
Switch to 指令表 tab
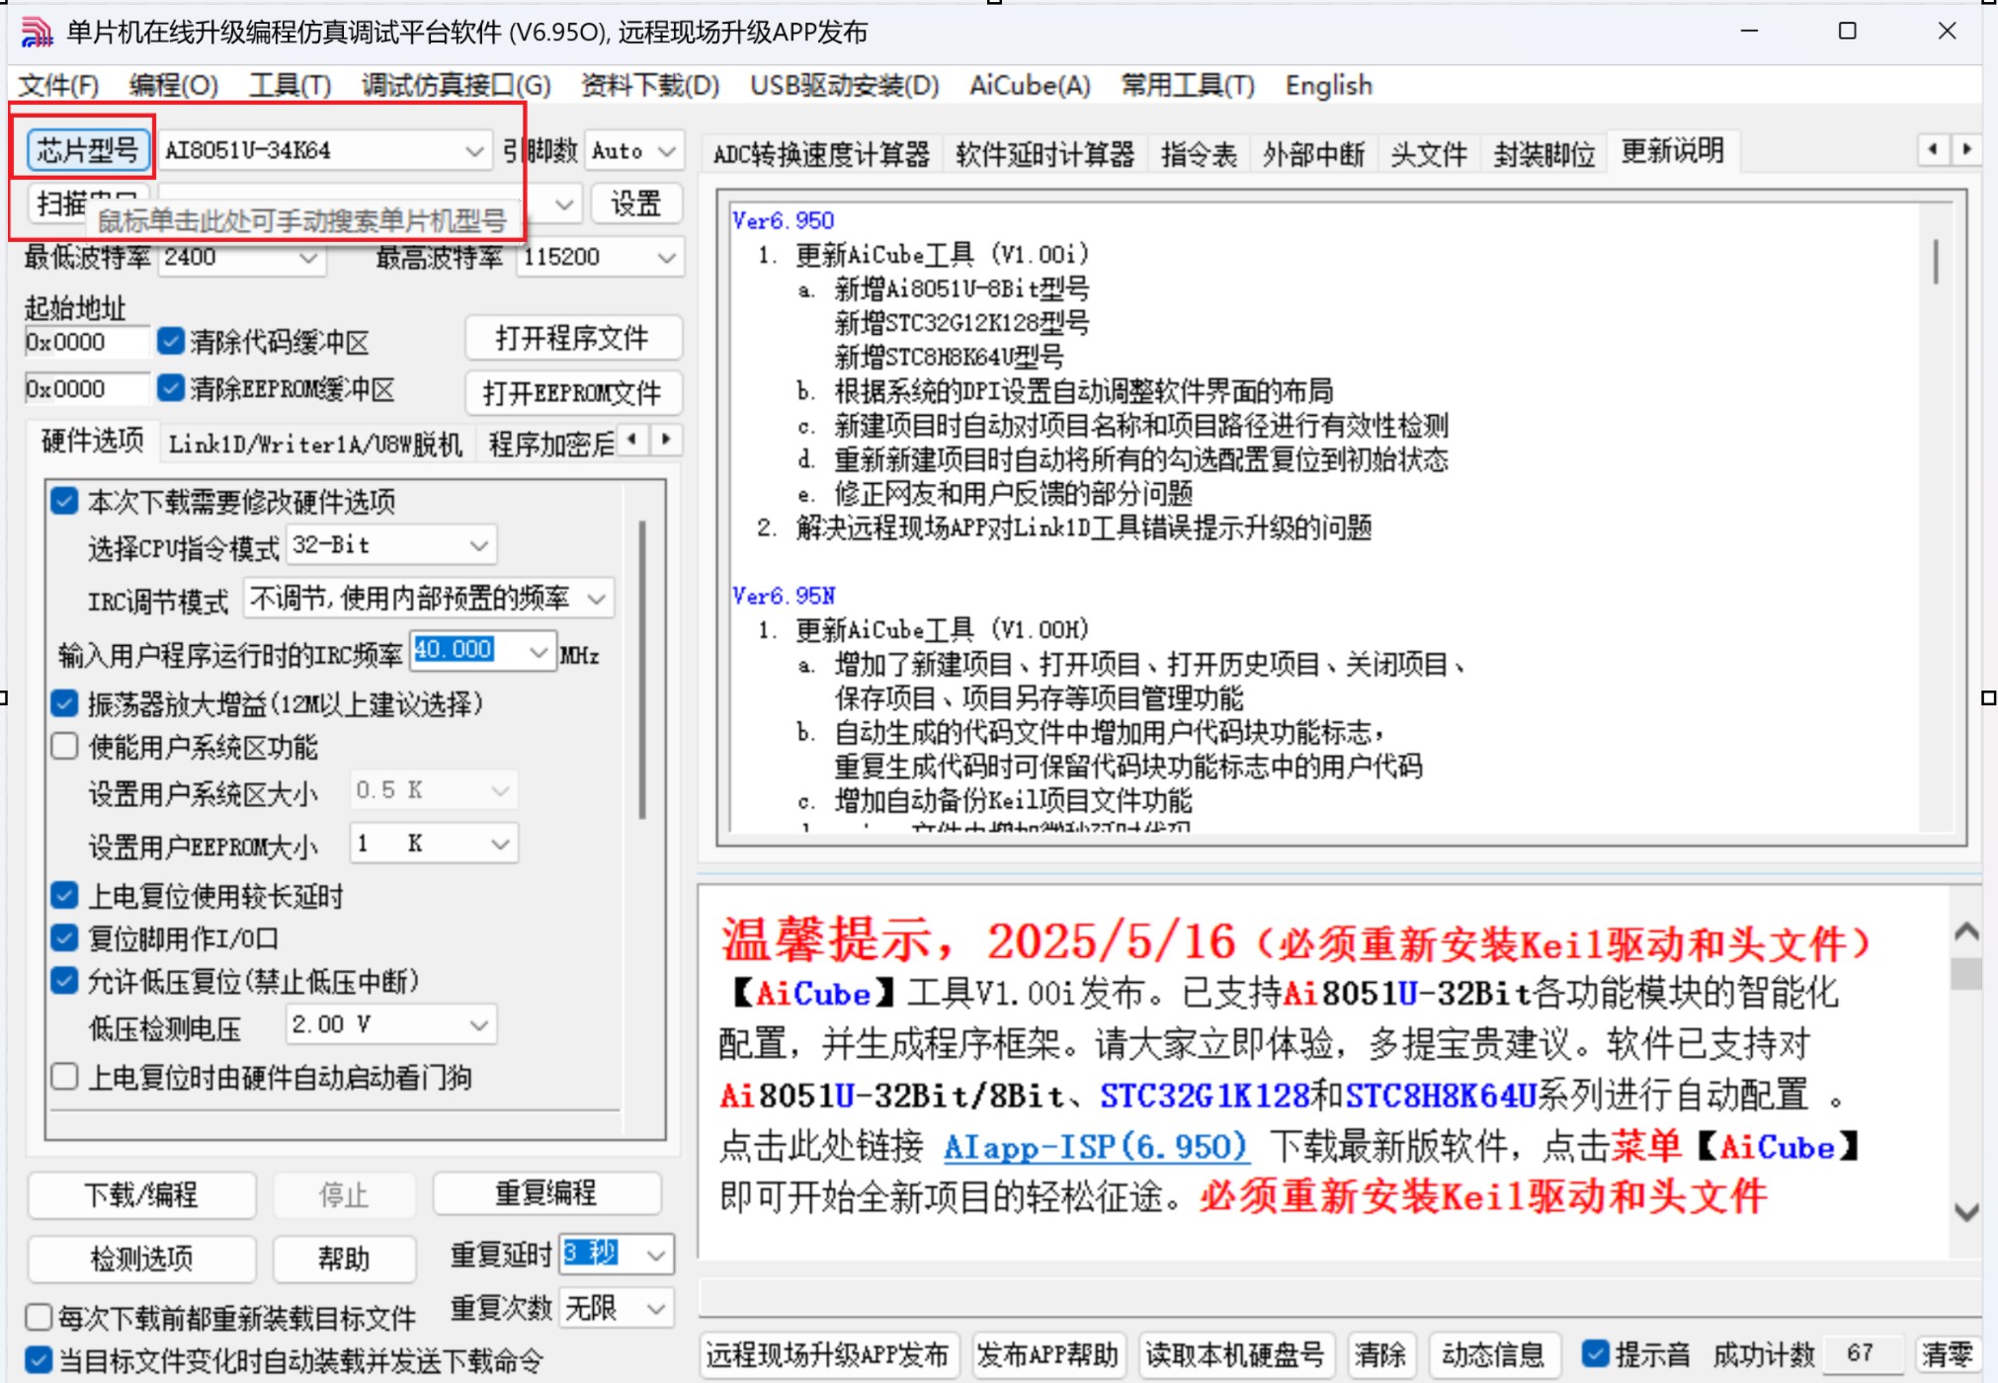[x=1199, y=154]
